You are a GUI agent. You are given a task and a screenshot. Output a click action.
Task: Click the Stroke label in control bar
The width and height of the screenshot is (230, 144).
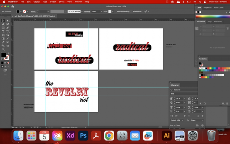(33, 12)
